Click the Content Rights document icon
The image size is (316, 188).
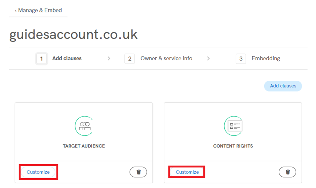233,126
